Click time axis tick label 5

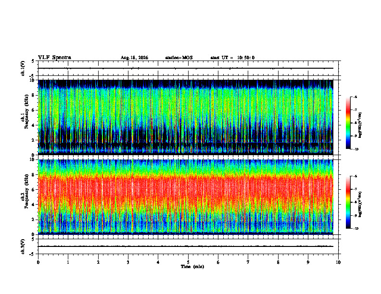point(188,262)
